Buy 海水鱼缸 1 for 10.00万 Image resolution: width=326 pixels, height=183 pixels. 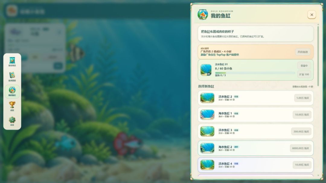[x=302, y=115]
